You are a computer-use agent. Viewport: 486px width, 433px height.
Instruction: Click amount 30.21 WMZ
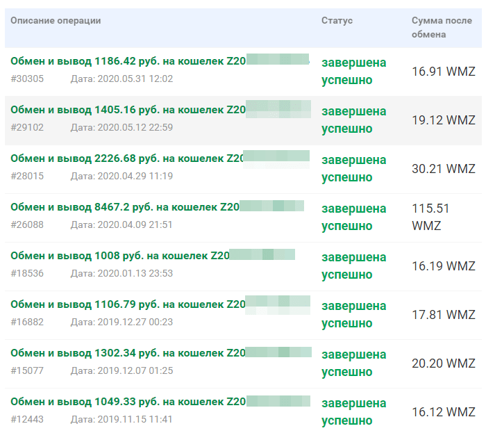(444, 169)
